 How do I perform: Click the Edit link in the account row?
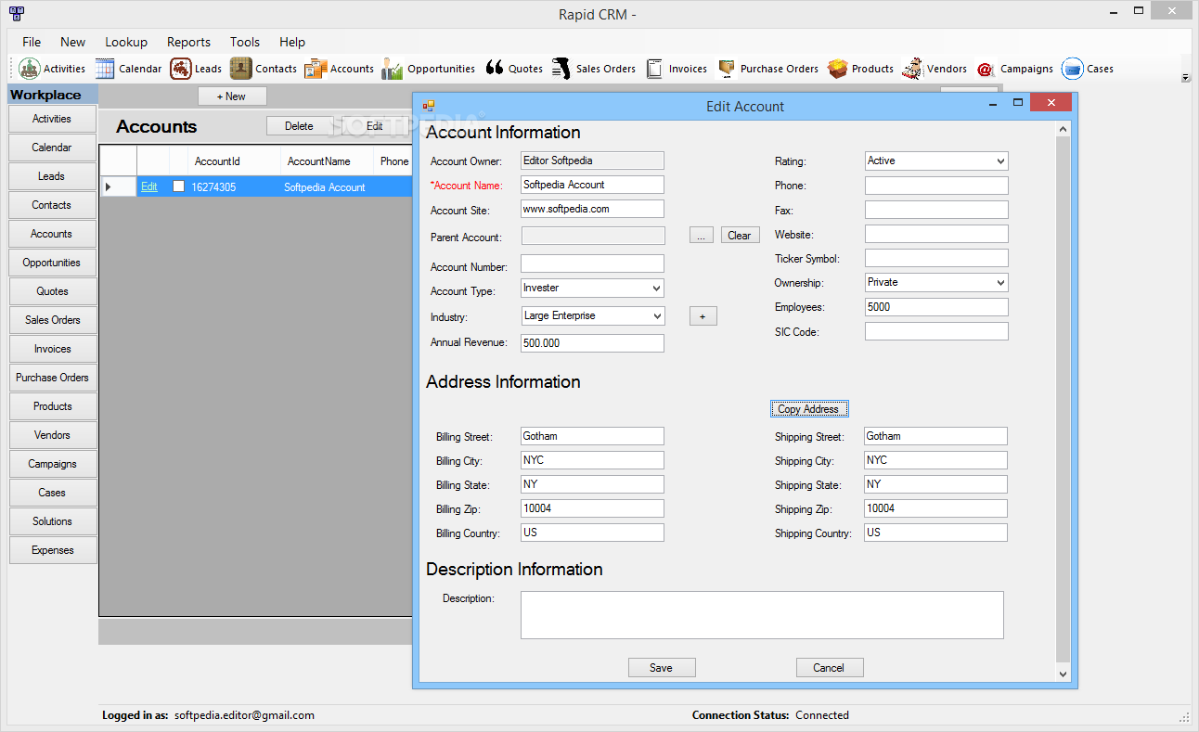tap(149, 186)
